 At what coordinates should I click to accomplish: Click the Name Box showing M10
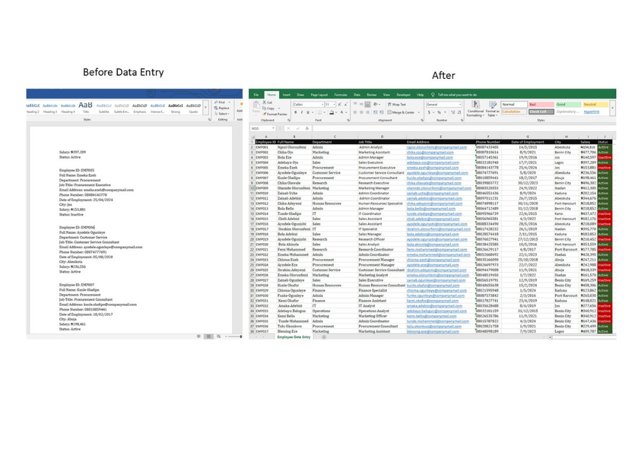pyautogui.click(x=263, y=128)
